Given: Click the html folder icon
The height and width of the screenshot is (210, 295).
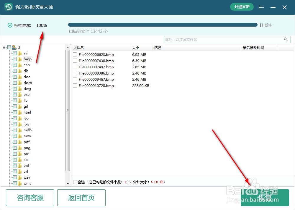Looking at the screenshot, I should click(20, 112).
